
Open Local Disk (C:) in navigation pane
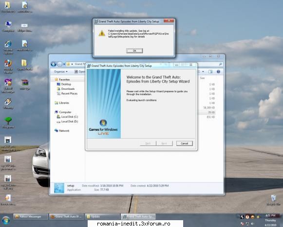[x=68, y=117]
